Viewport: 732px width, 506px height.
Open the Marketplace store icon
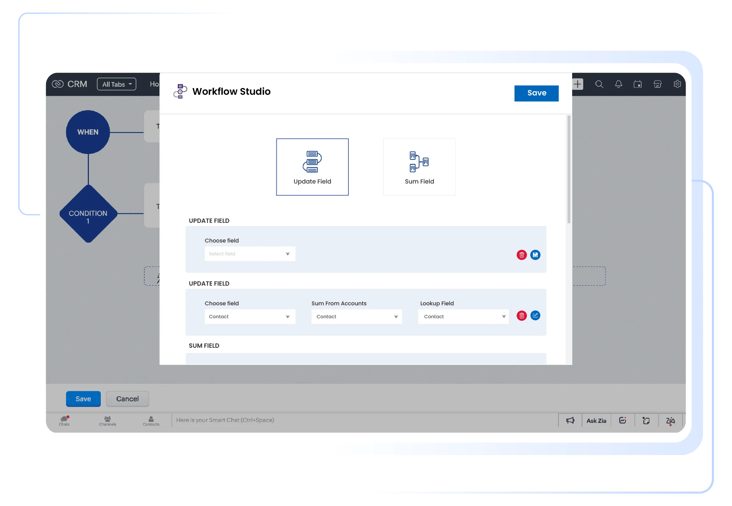pyautogui.click(x=658, y=84)
